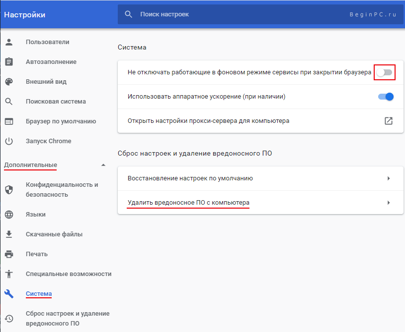Click the Languages globe icon
The width and height of the screenshot is (405, 332).
pyautogui.click(x=9, y=215)
